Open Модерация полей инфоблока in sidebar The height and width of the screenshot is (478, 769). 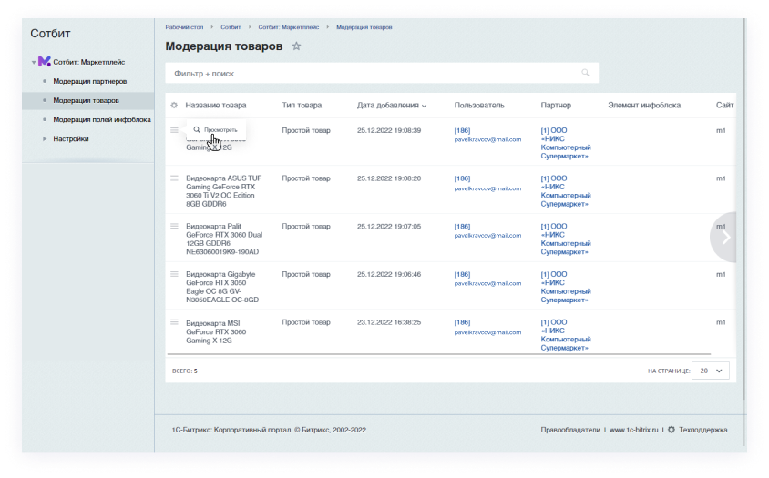coord(102,119)
